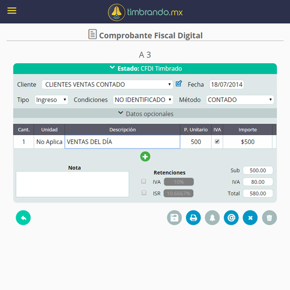Image resolution: width=290 pixels, height=290 pixels.
Task: Click the bell stamp button
Action: 212,218
